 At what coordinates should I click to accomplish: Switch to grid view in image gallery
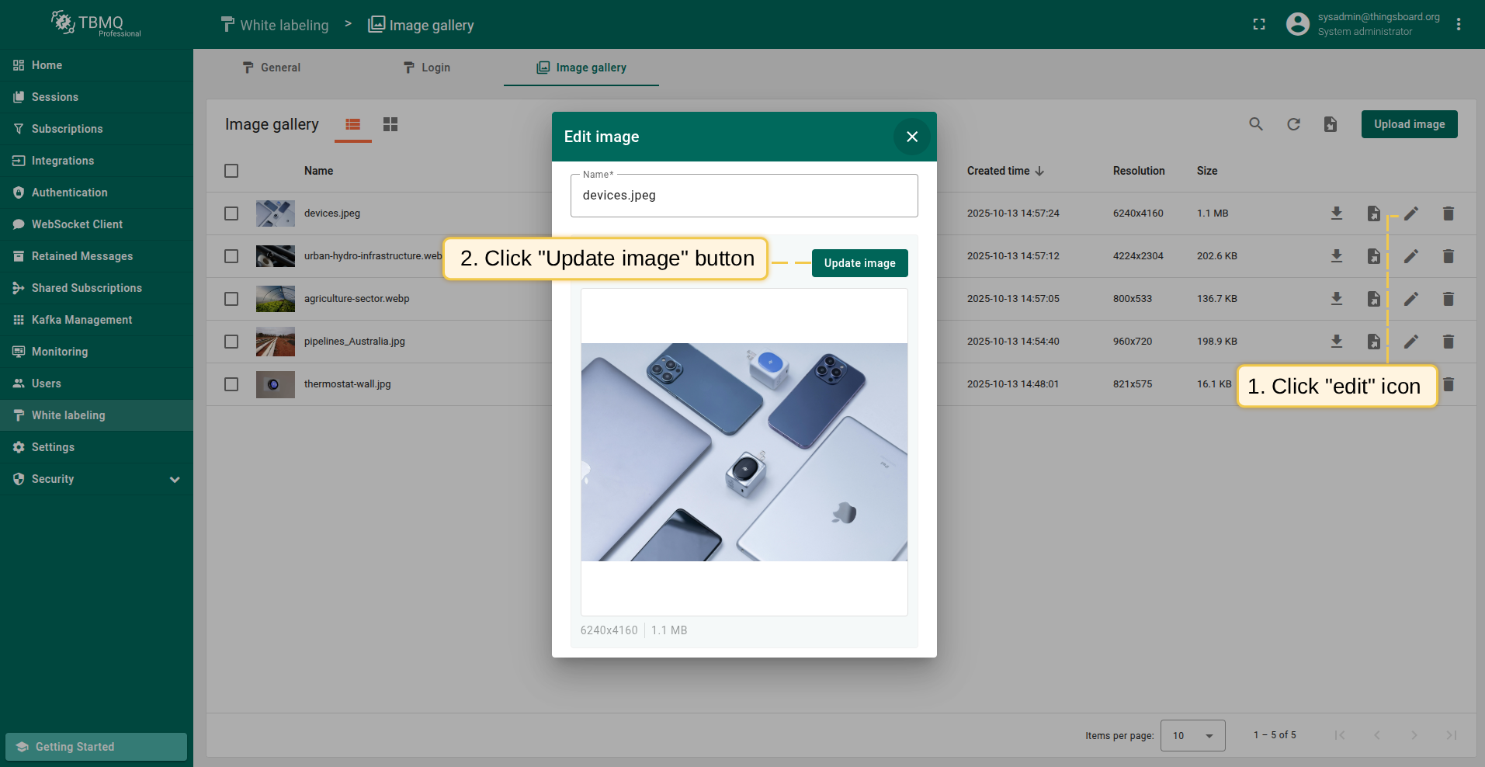390,124
